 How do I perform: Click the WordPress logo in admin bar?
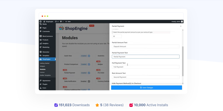pos(40,21)
